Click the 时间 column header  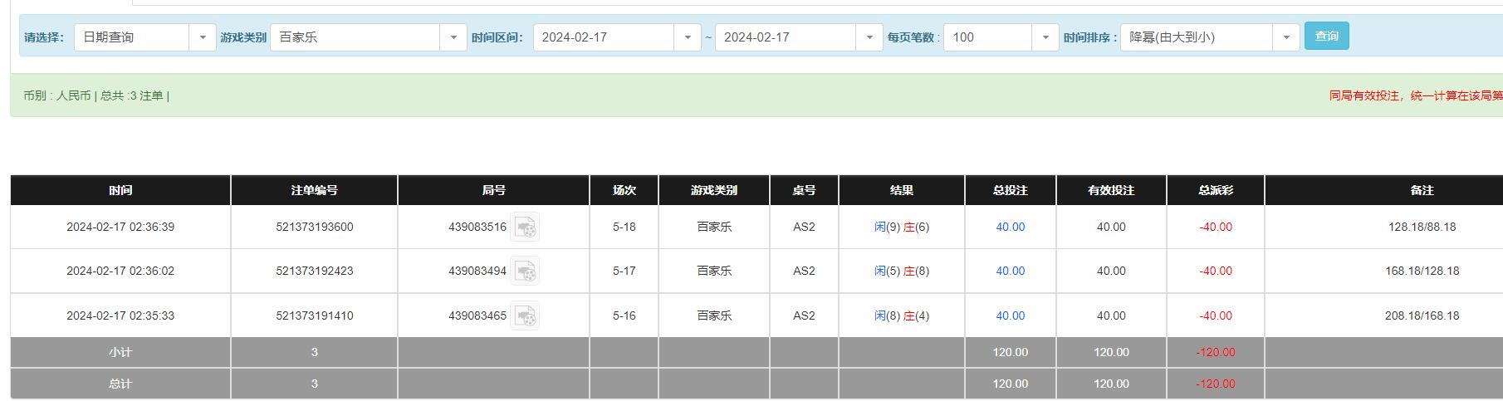[x=120, y=190]
